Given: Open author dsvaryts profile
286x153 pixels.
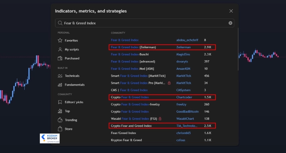Looking at the screenshot, I should point(182,61).
